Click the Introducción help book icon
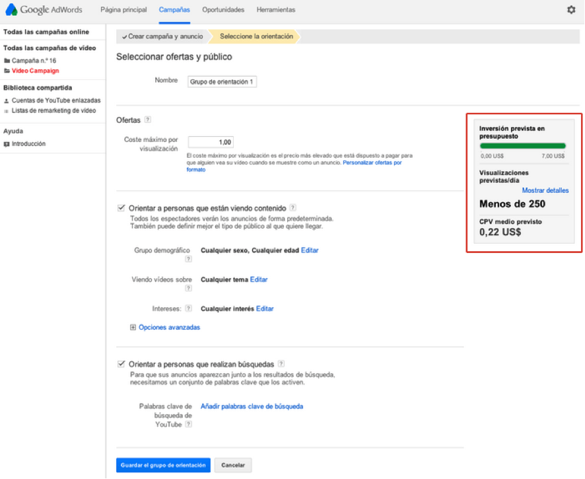Image resolution: width=585 pixels, height=479 pixels. tap(7, 143)
